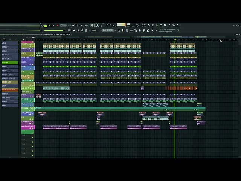
Task: Toggle typing keyboard to piano icon
Action: (70, 30)
